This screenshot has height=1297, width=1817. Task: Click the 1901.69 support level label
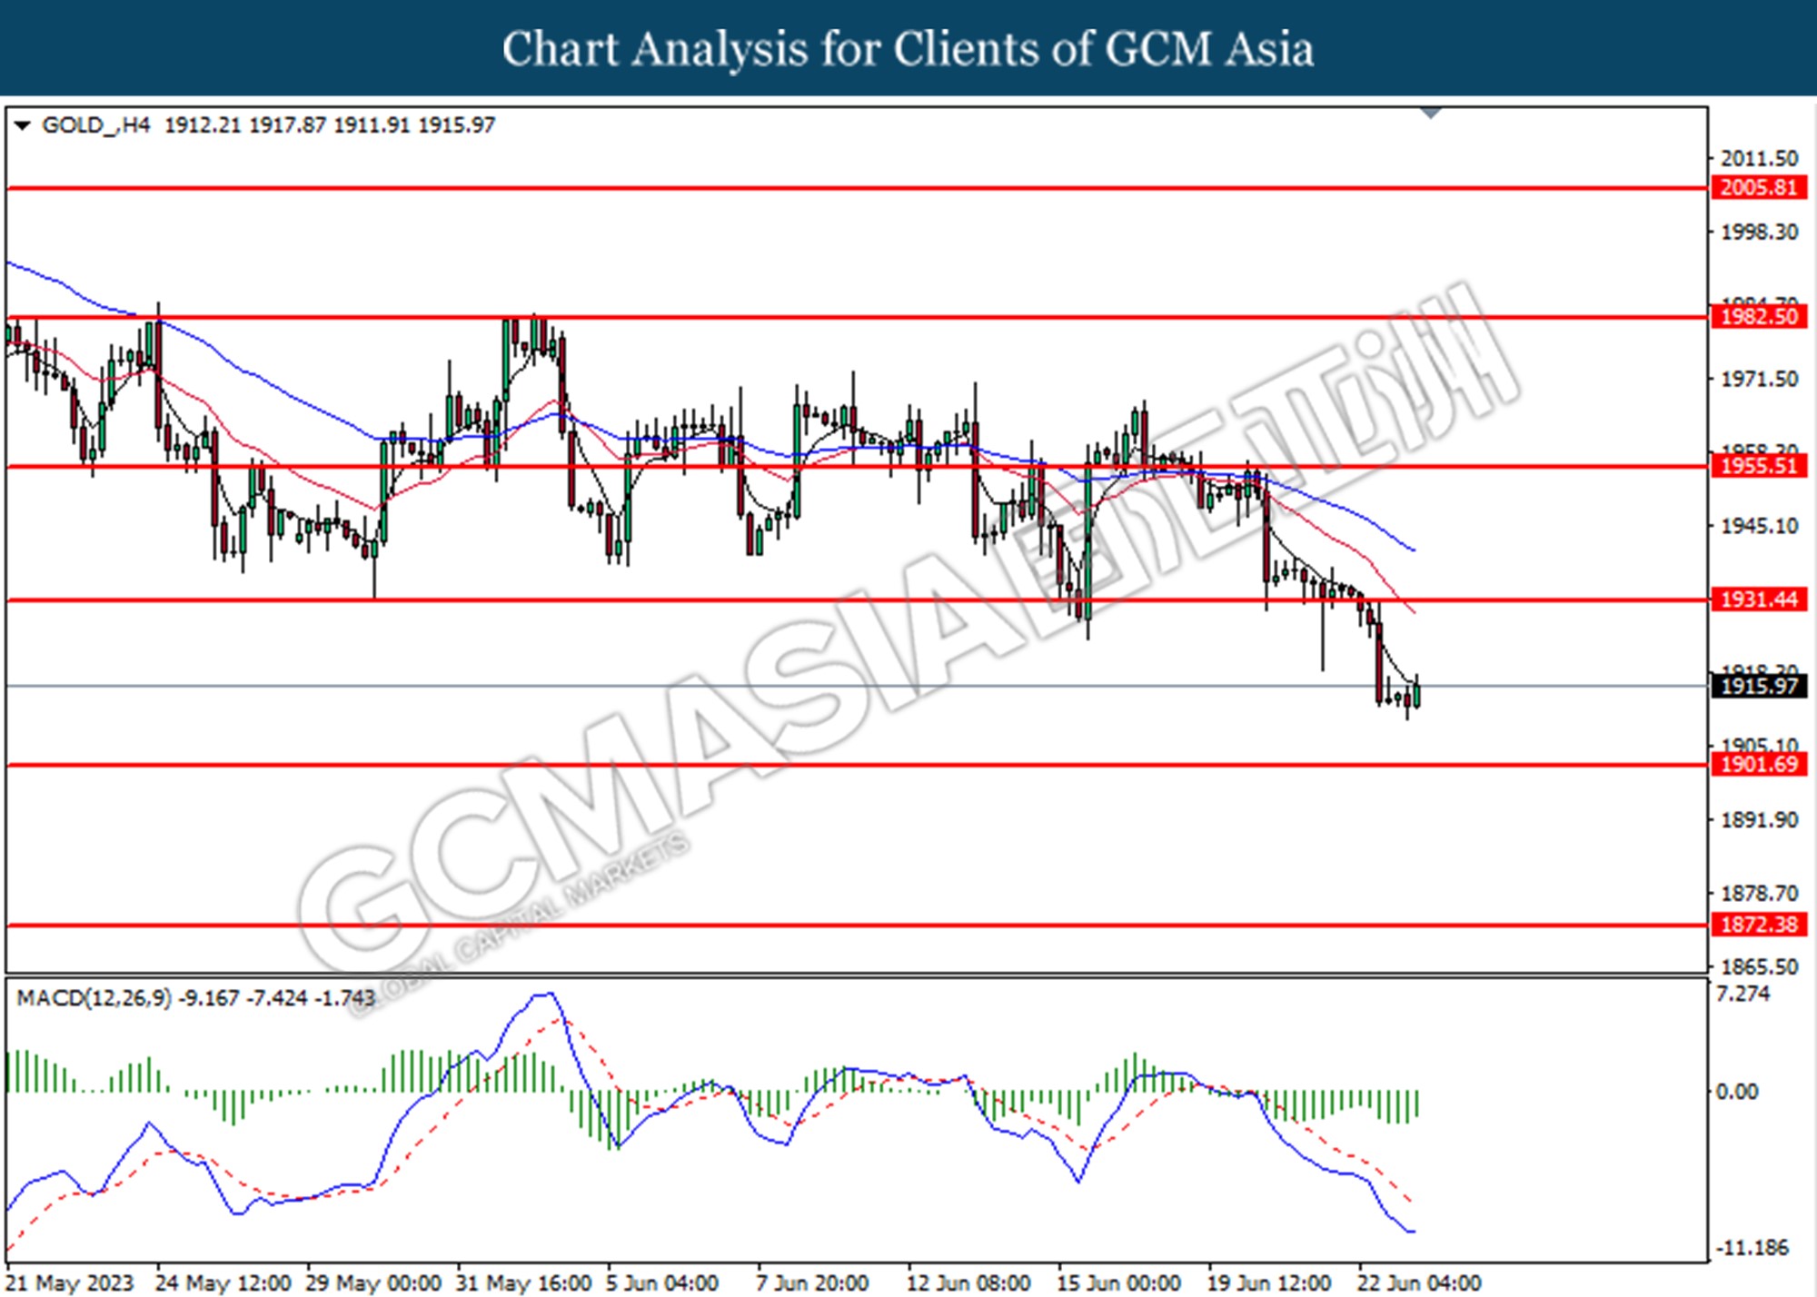pyautogui.click(x=1759, y=765)
